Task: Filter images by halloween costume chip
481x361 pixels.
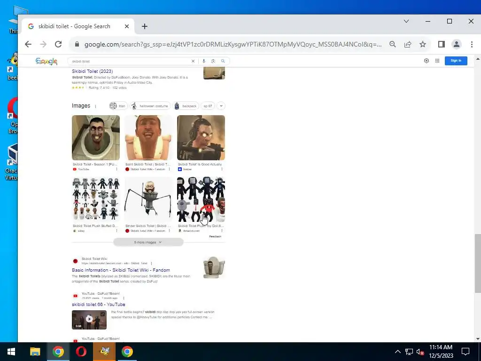Action: pos(150,106)
